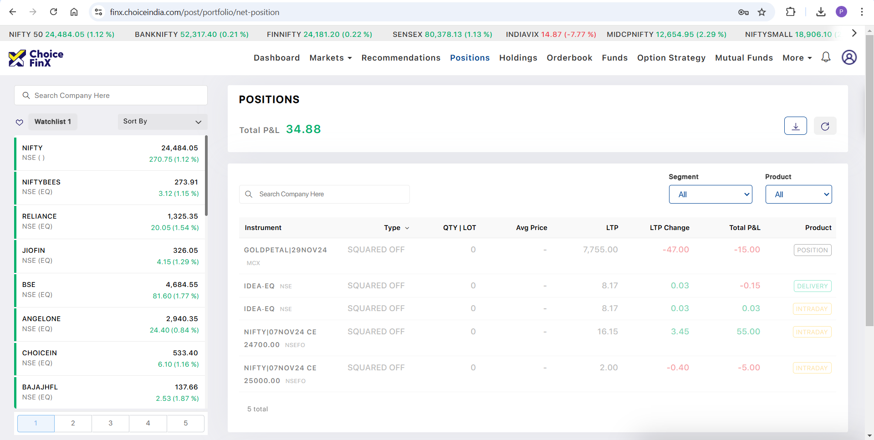This screenshot has height=440, width=874.
Task: Click the watchlist Search Company field
Action: (111, 95)
